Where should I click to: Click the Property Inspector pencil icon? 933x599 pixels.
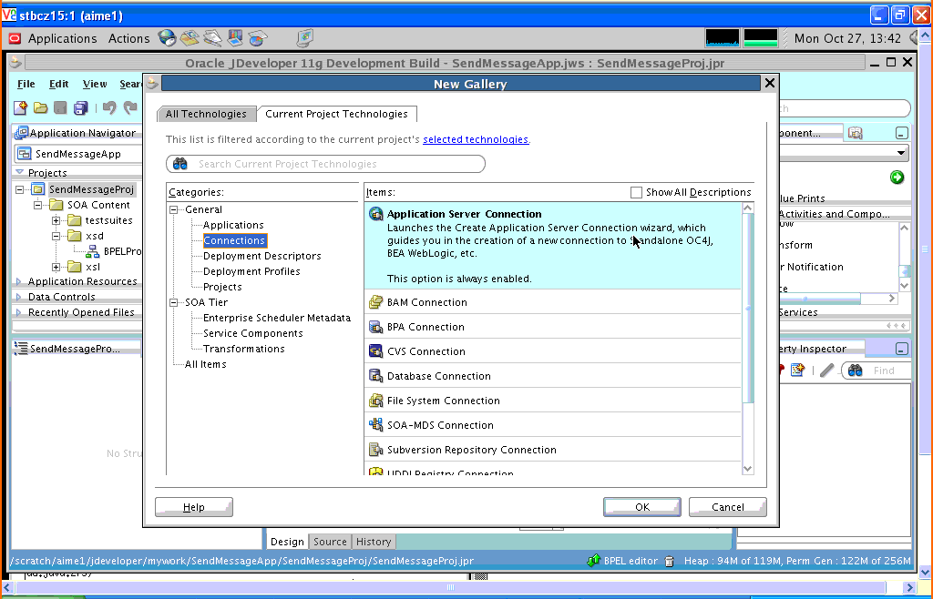pos(826,371)
